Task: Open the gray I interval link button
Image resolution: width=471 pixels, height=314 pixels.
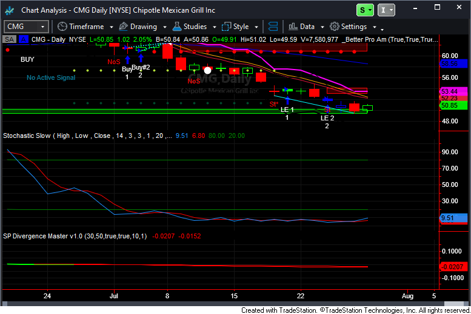Action: tap(386, 10)
